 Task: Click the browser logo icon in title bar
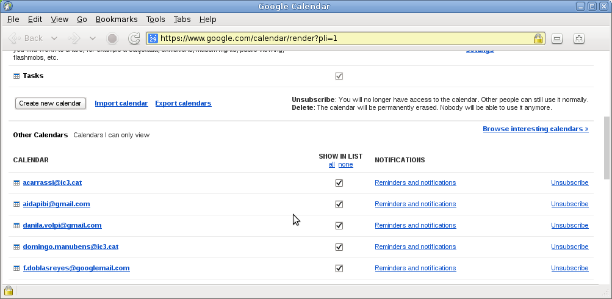click(x=7, y=6)
